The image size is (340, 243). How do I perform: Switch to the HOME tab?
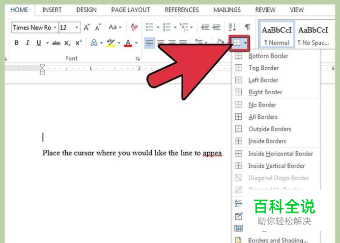[x=19, y=10]
